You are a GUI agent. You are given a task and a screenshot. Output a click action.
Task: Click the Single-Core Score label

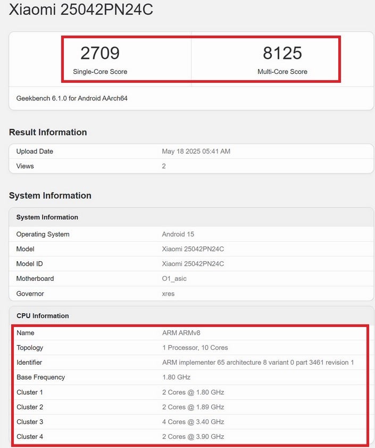[100, 72]
